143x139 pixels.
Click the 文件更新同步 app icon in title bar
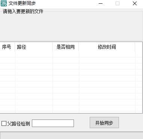tap(4, 3)
